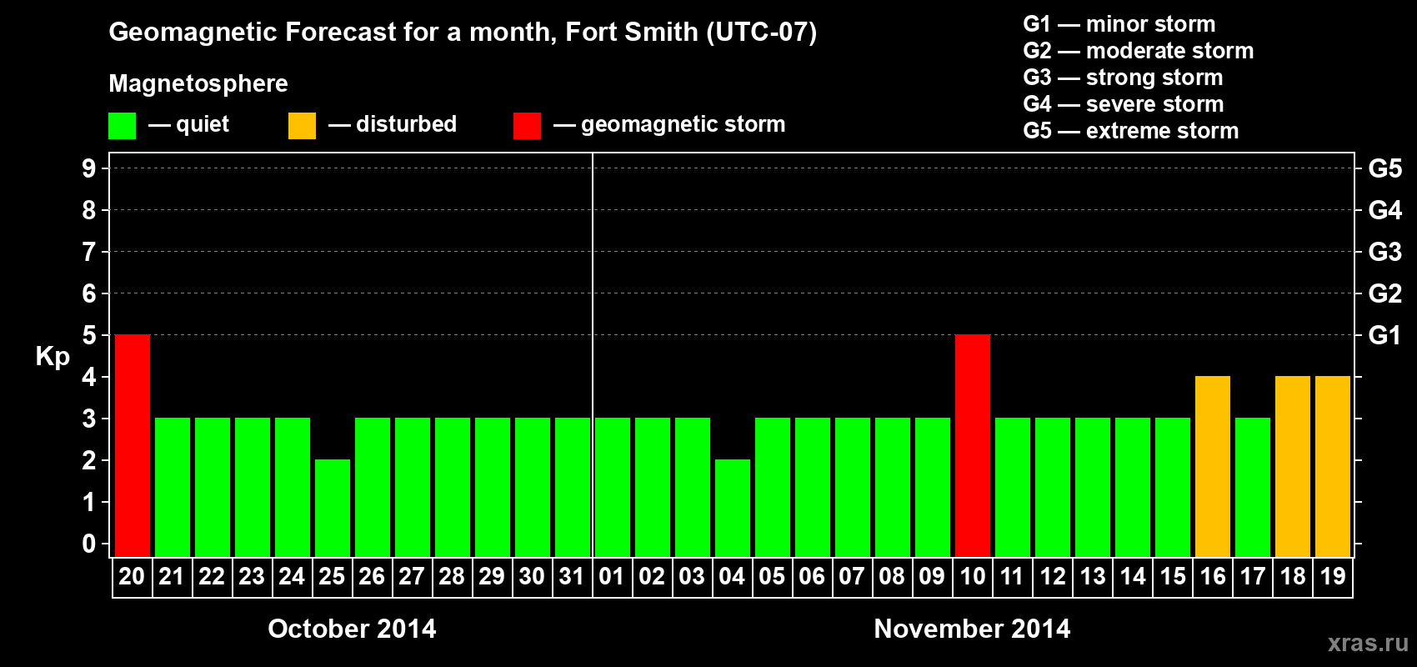Select the green bar for October 31
Screen dimensions: 1417x667
point(573,487)
